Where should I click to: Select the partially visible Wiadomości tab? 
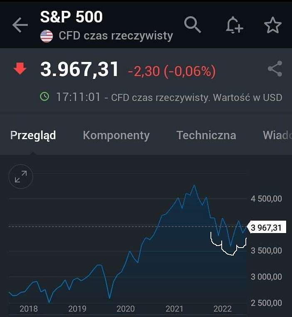277,135
